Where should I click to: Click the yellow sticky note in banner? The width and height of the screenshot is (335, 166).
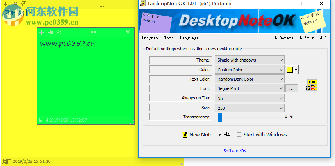(x=313, y=20)
